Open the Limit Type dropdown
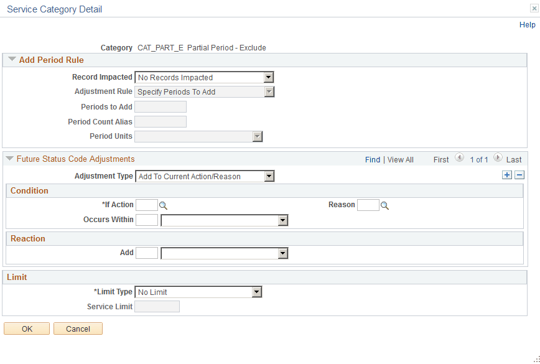 (256, 292)
